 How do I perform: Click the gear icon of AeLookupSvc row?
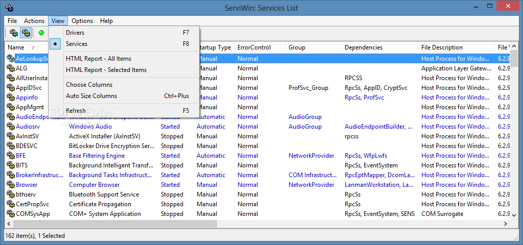(11, 59)
